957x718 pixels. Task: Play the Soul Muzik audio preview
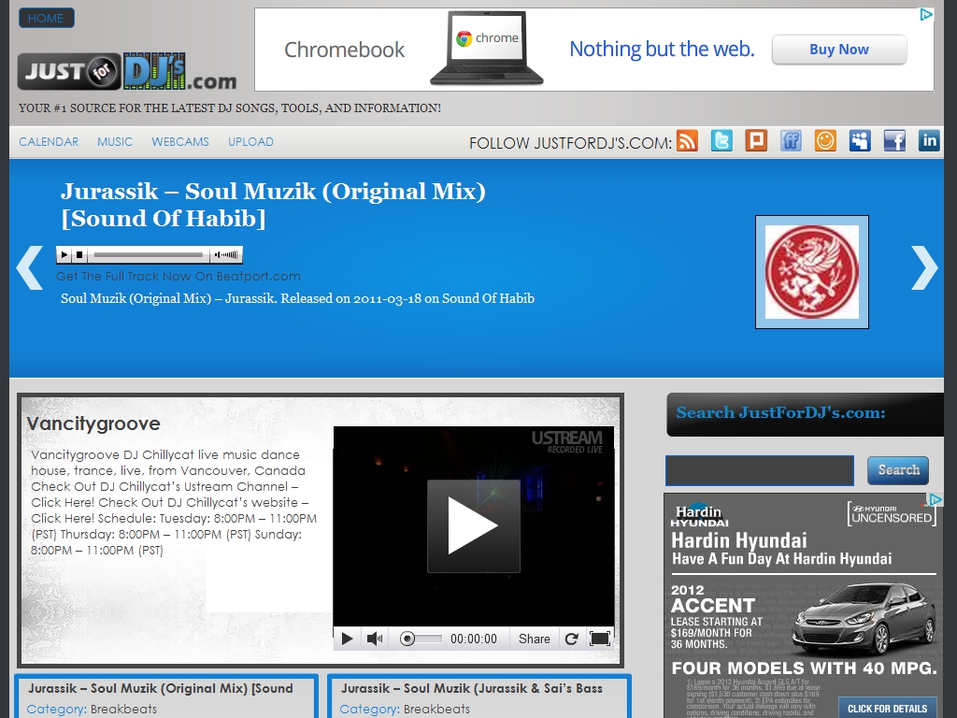click(64, 254)
